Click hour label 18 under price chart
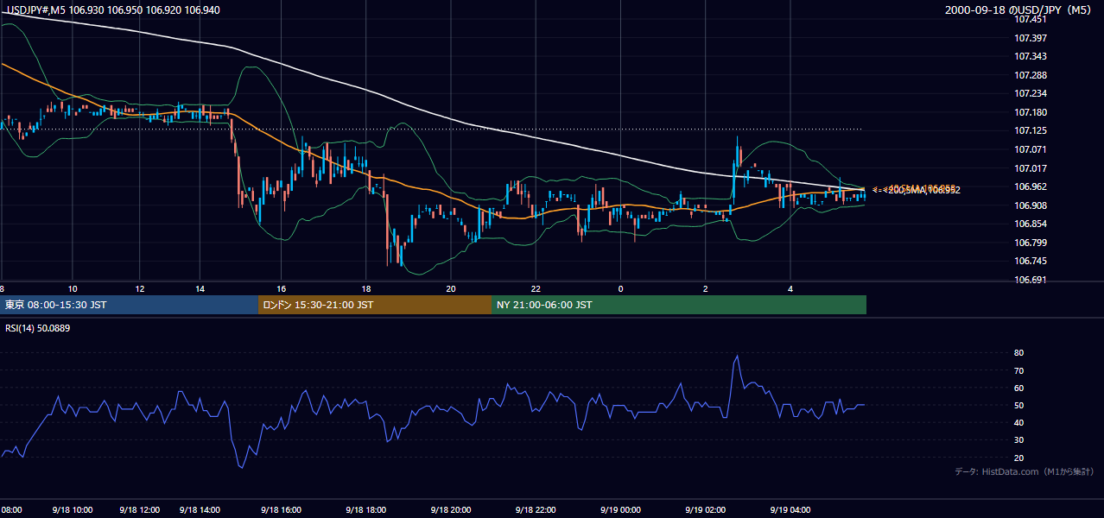 coord(366,287)
